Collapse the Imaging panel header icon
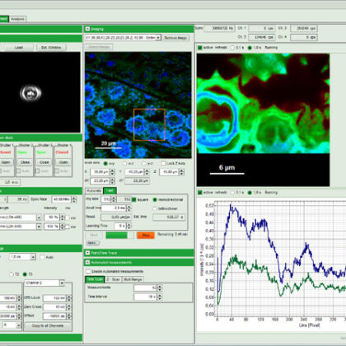 click(x=87, y=29)
